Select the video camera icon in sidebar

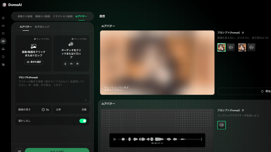[3, 41]
